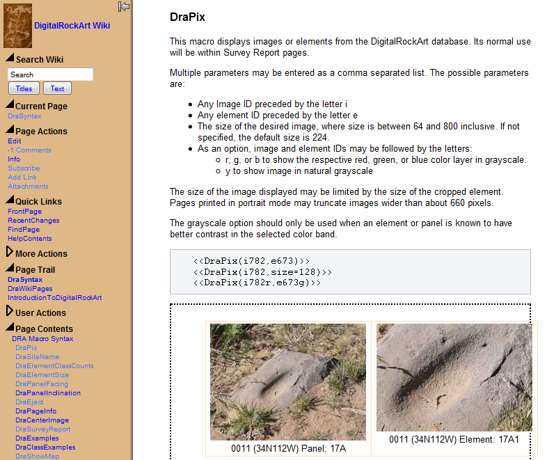The width and height of the screenshot is (547, 460).
Task: Open the Attachments link
Action: [x=28, y=187]
